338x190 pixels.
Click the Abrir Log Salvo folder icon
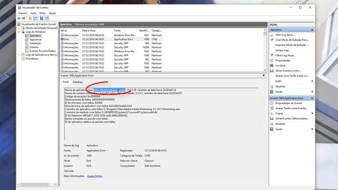pyautogui.click(x=271, y=35)
